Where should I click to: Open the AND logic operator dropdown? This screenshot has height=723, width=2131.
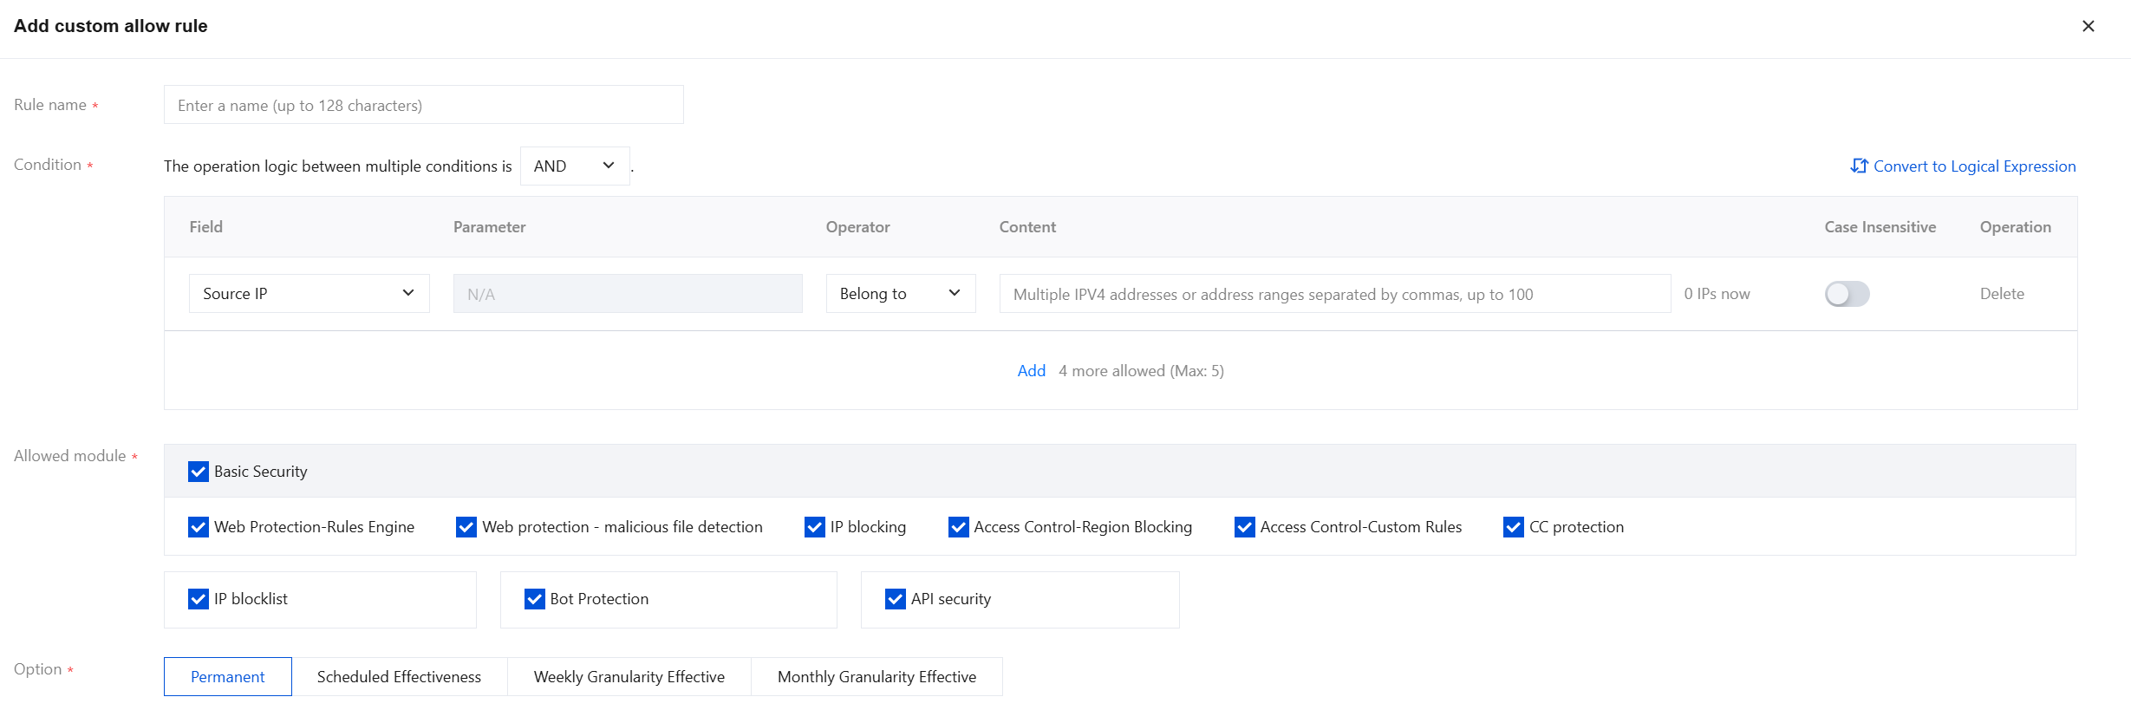[x=574, y=166]
